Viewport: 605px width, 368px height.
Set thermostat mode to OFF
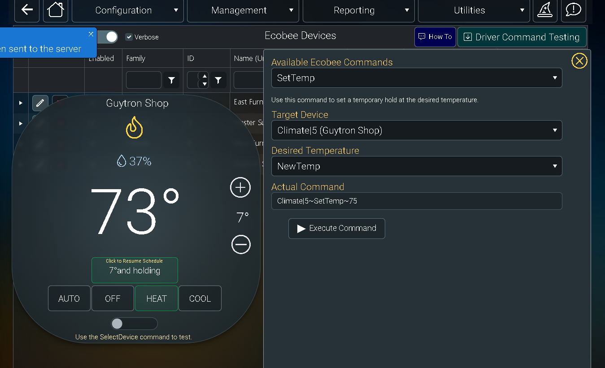pyautogui.click(x=113, y=299)
